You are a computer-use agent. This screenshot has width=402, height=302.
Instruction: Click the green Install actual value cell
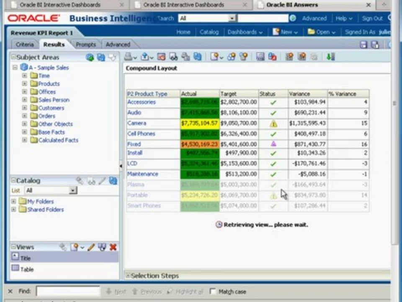click(x=200, y=154)
